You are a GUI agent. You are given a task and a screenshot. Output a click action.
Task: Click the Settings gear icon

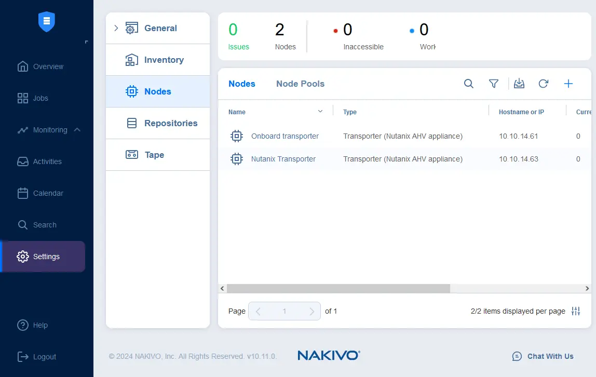[23, 257]
